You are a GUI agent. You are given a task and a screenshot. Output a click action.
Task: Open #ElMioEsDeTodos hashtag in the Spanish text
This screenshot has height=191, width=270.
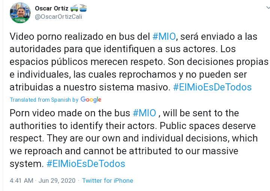tap(212, 87)
